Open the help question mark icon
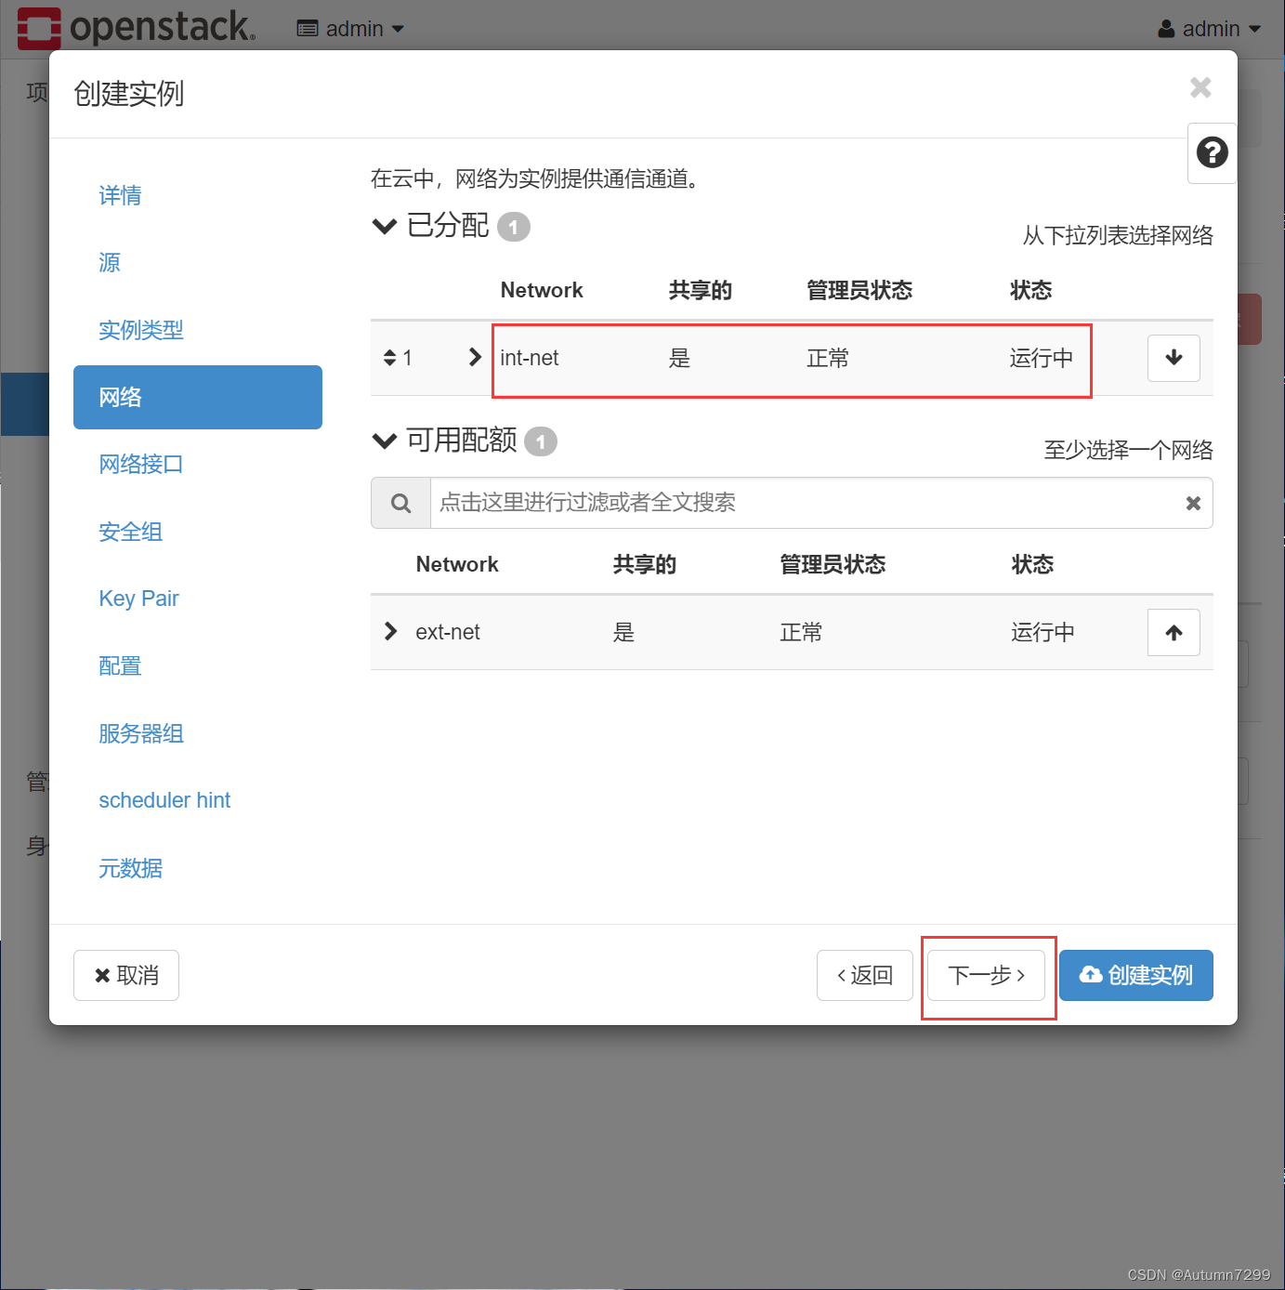Screen dimensions: 1285x1290 click(x=1212, y=152)
